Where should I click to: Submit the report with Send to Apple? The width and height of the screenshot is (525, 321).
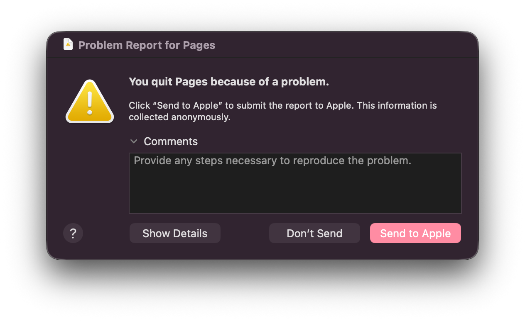pyautogui.click(x=415, y=233)
